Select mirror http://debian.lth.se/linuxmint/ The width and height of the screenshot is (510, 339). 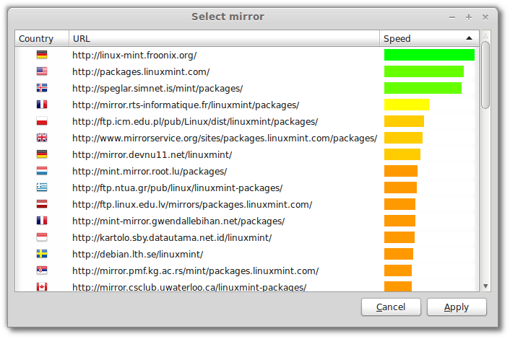pyautogui.click(x=137, y=254)
